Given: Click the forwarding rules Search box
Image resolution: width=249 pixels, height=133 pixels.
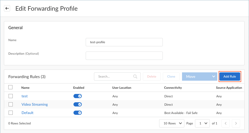Looking at the screenshot, I should (114, 77).
